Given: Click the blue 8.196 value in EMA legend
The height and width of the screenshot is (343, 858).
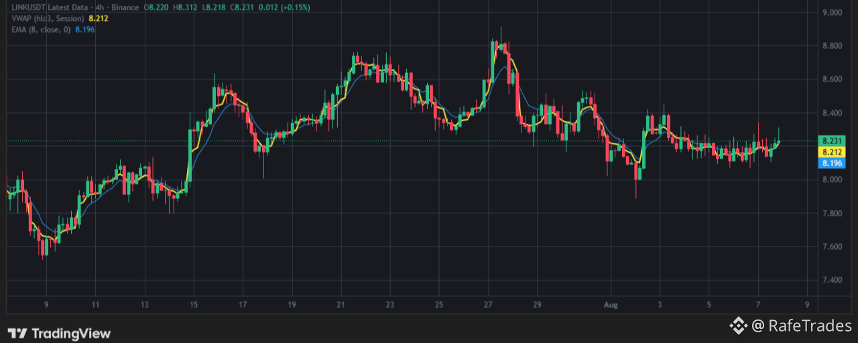Looking at the screenshot, I should [x=85, y=29].
